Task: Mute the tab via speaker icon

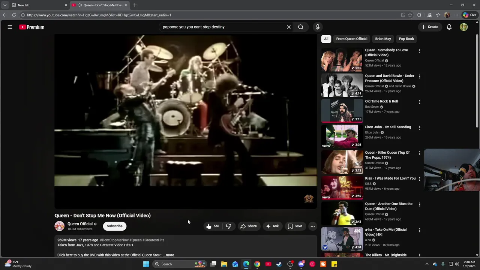Action: coord(80,5)
